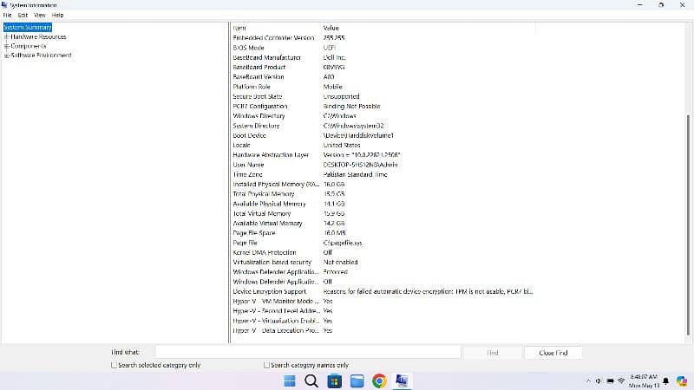Open File Explorer from the taskbar
The width and height of the screenshot is (694, 390).
tap(356, 380)
